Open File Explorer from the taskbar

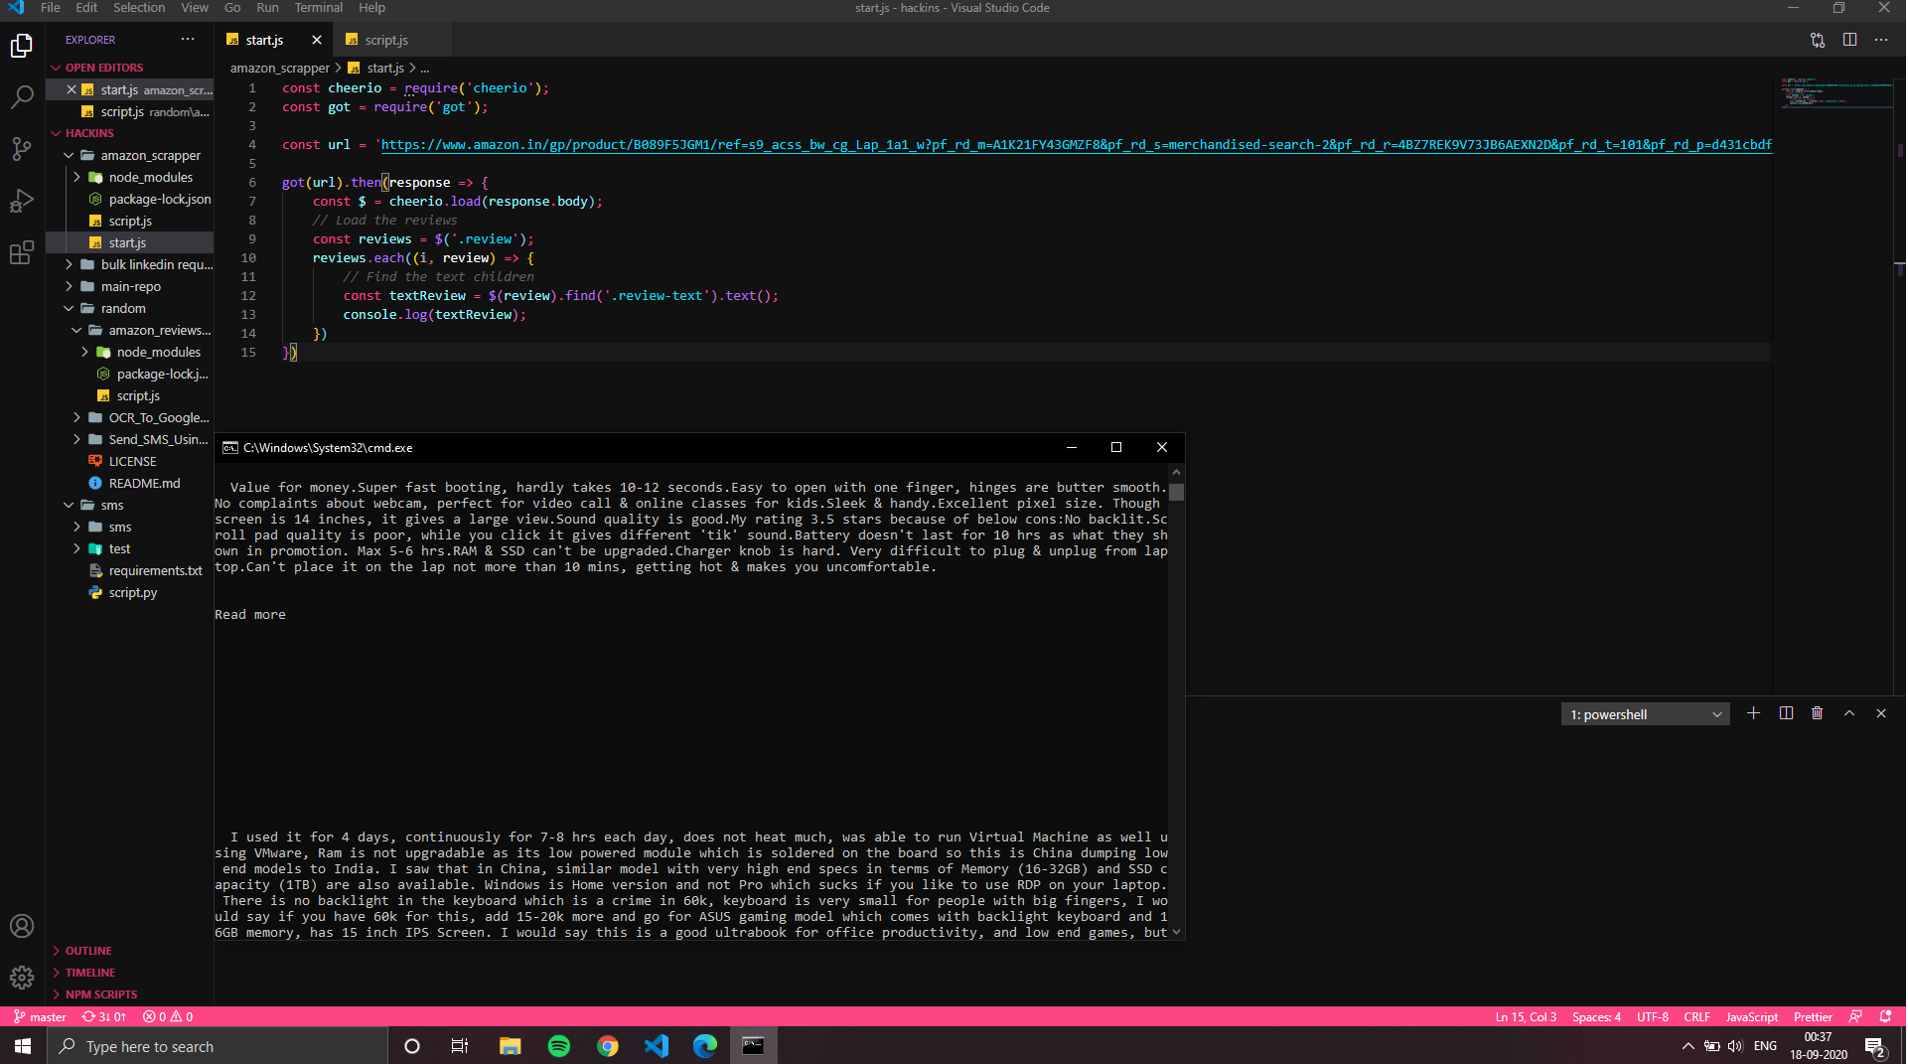(511, 1046)
